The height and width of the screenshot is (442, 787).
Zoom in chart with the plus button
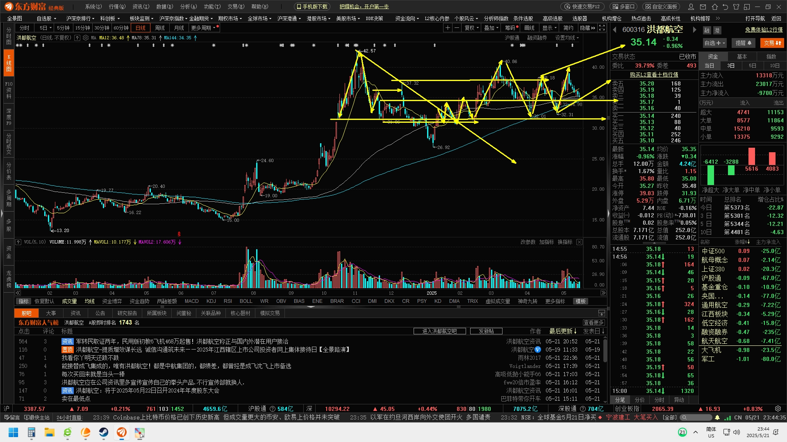click(x=448, y=28)
